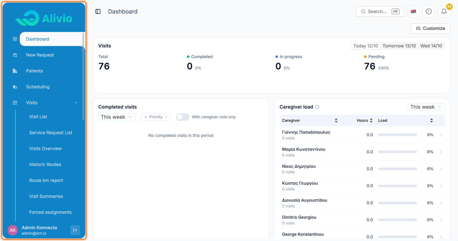Expand Γιάννης Παπαδόπουλος row chevron
This screenshot has width=458, height=241.
point(441,135)
